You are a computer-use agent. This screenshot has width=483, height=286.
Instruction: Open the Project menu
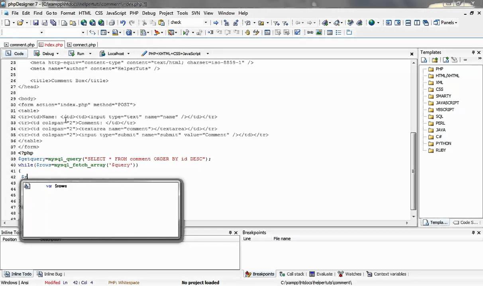(x=166, y=13)
